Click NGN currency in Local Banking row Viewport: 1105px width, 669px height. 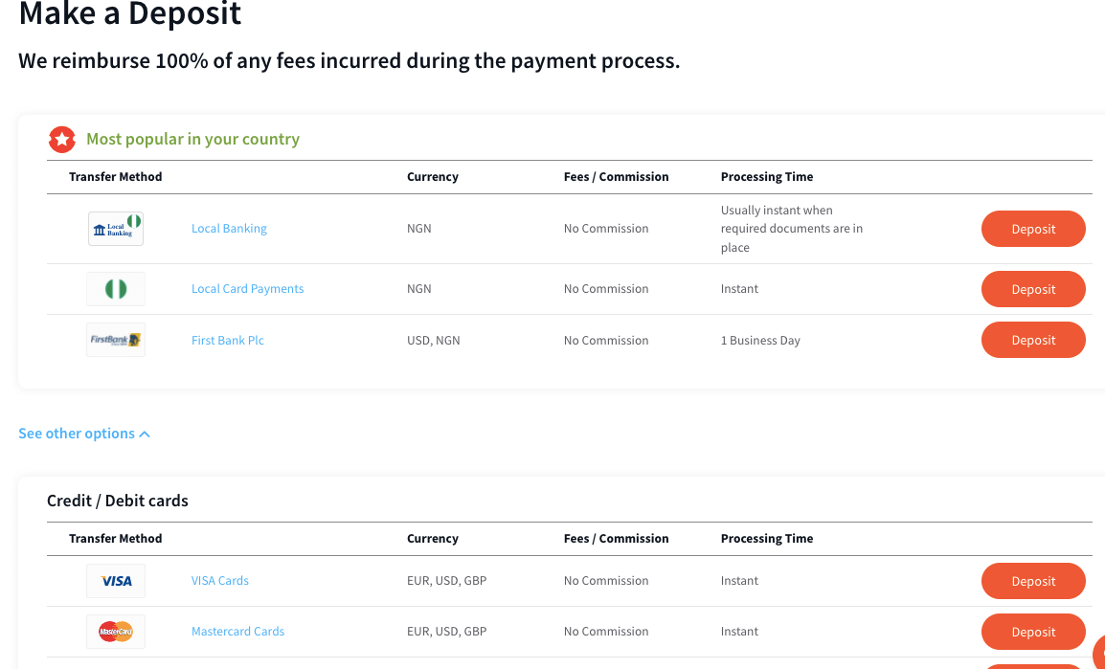click(419, 228)
